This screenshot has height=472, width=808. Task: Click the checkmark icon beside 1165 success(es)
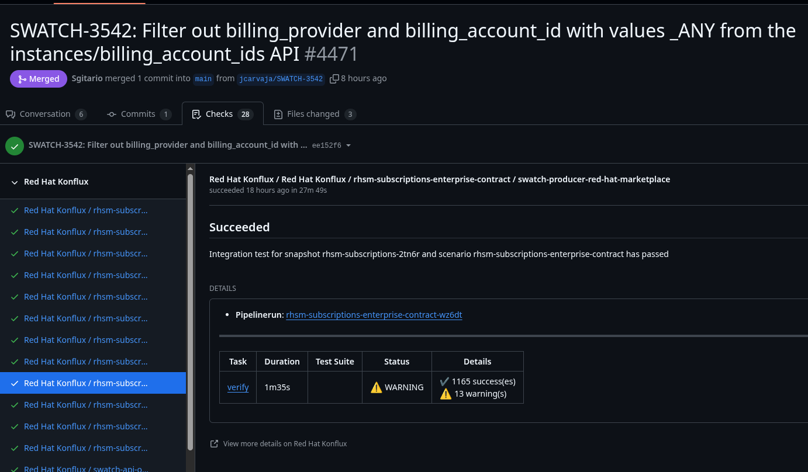tap(445, 381)
